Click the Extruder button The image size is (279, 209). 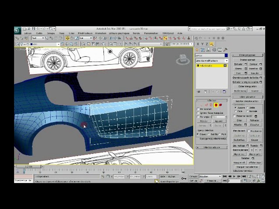tap(238, 64)
